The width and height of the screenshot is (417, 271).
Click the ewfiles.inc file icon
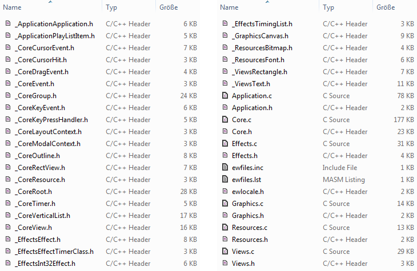[x=225, y=168]
